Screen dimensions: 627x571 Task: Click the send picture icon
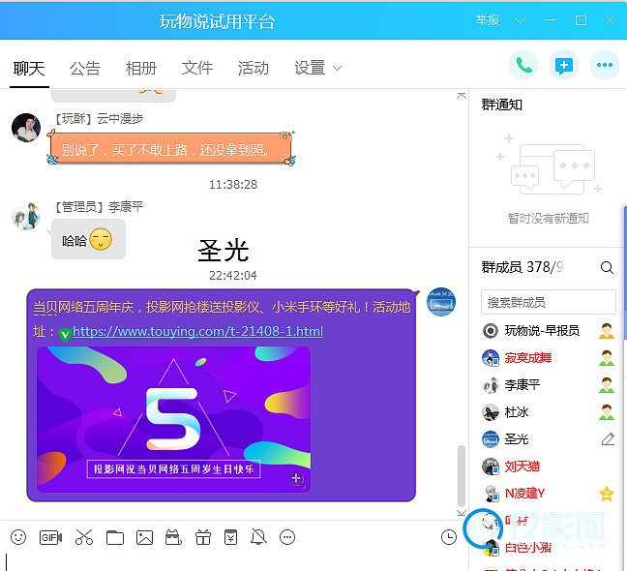point(144,537)
